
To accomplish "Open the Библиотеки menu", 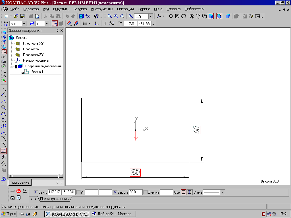I will coord(194,9).
